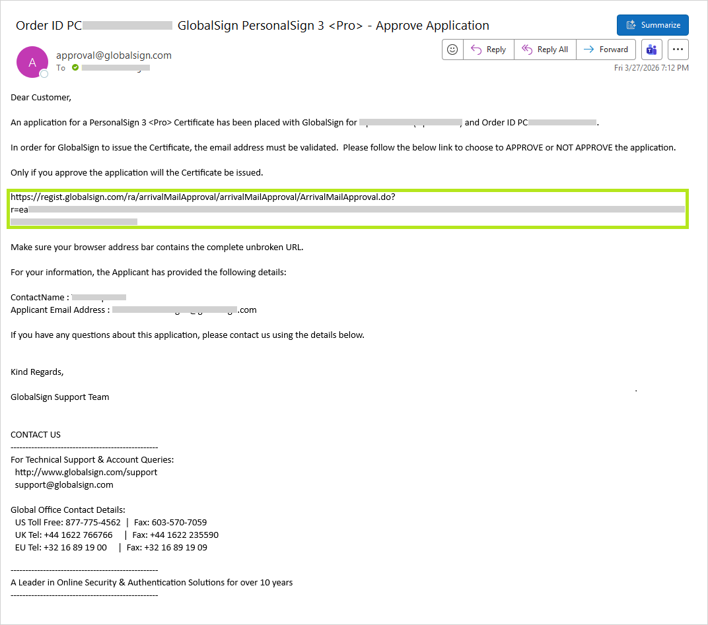
Task: Choose Reply All for this message
Action: 545,49
